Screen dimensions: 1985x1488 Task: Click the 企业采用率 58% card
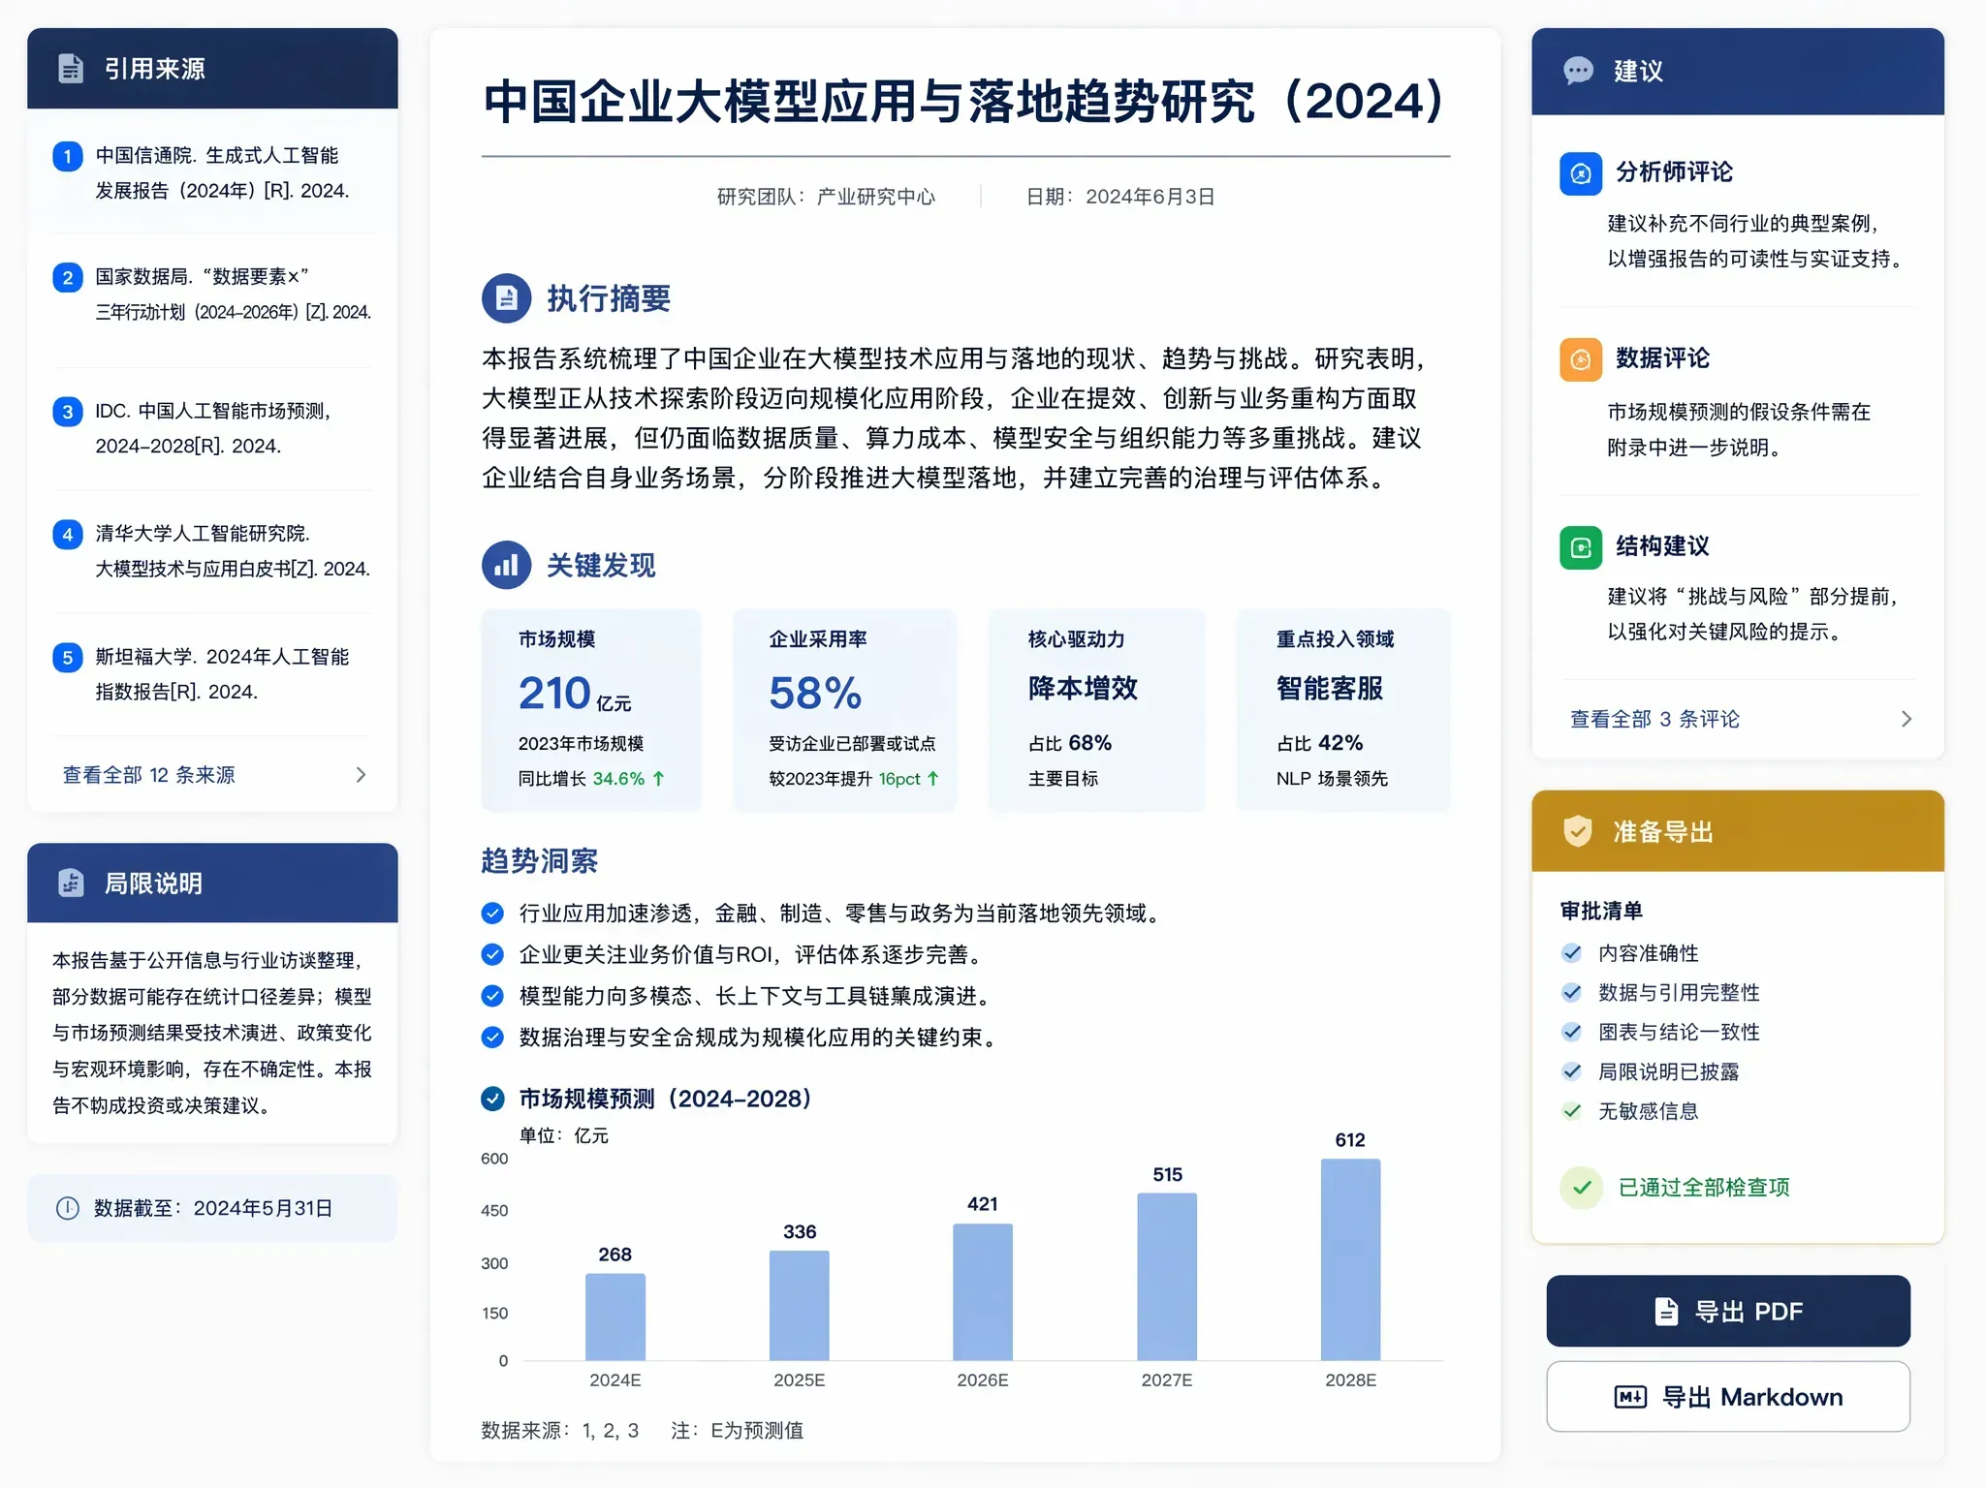844,709
